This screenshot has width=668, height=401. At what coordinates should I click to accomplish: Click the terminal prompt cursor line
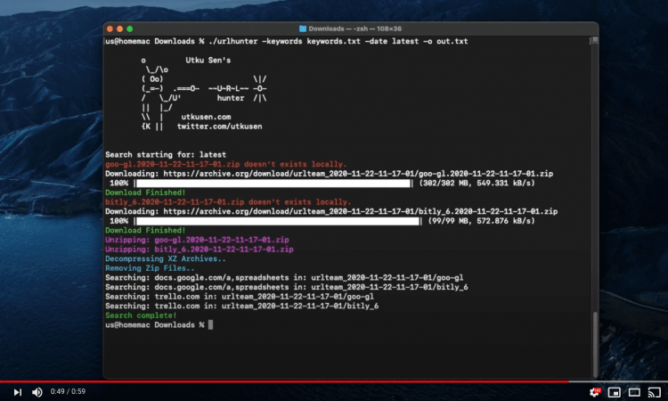(159, 324)
